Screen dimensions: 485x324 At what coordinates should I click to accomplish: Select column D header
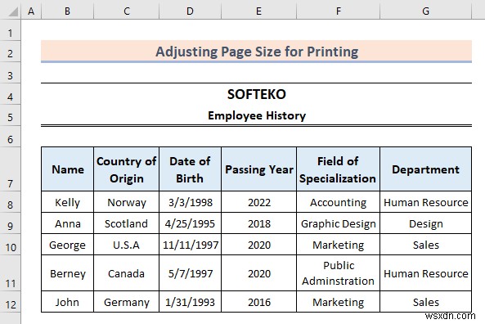[190, 11]
